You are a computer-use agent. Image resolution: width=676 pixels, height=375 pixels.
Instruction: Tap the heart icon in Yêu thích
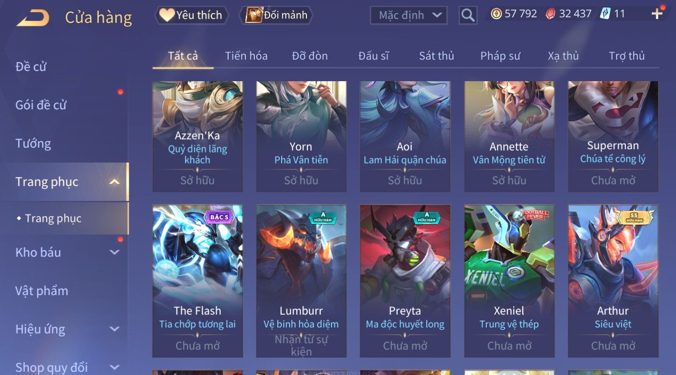[x=167, y=15]
